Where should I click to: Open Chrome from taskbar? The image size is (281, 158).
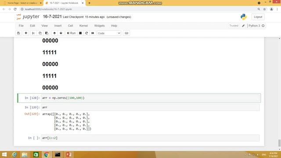tap(47, 154)
